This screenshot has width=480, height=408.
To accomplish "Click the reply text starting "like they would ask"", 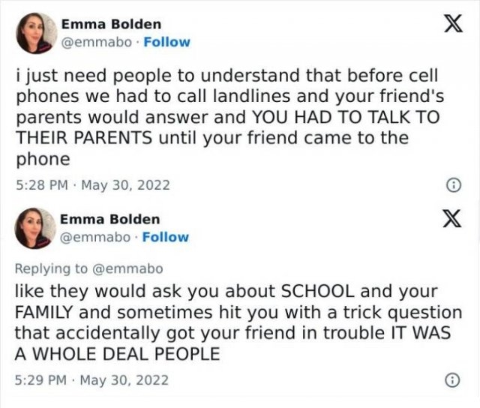I will [x=225, y=289].
